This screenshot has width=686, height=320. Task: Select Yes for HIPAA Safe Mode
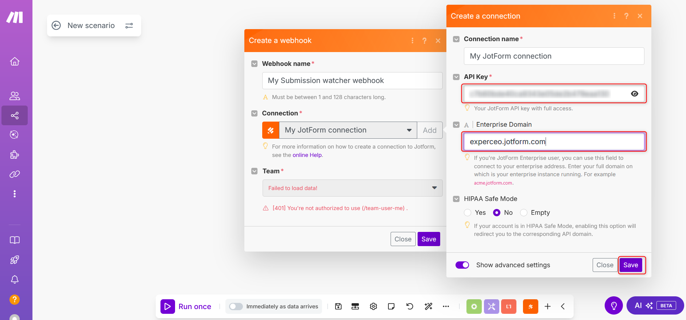468,213
